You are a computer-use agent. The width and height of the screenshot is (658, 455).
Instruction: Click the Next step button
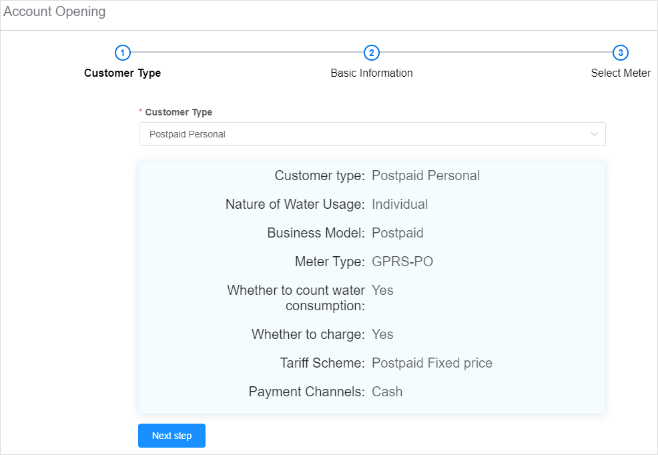pos(172,436)
